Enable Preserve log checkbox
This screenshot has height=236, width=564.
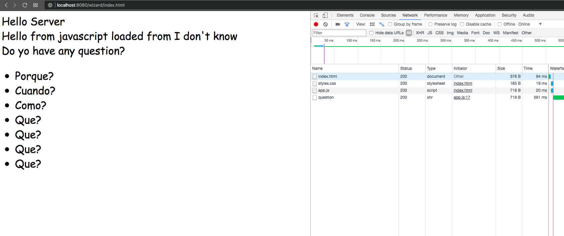tap(430, 24)
